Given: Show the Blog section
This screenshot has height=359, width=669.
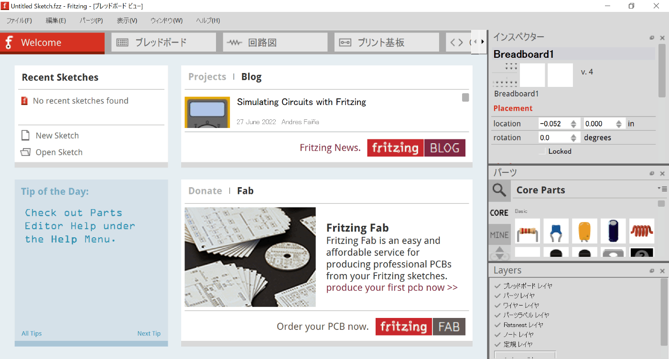Looking at the screenshot, I should (x=251, y=77).
